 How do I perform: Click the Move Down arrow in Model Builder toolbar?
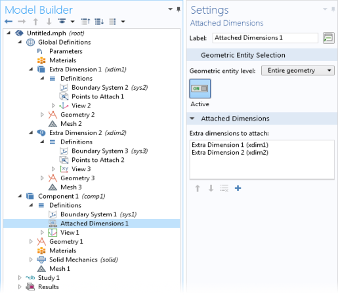coord(49,22)
